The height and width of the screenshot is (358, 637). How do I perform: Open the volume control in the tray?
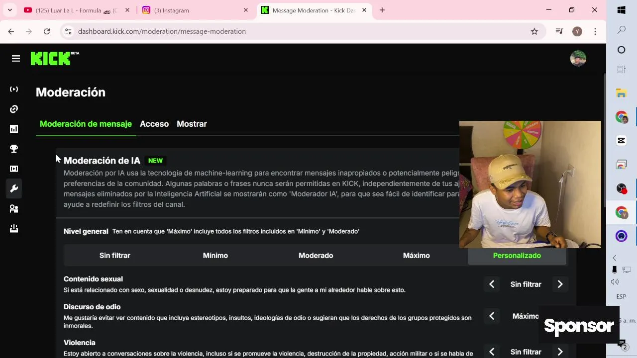[615, 282]
